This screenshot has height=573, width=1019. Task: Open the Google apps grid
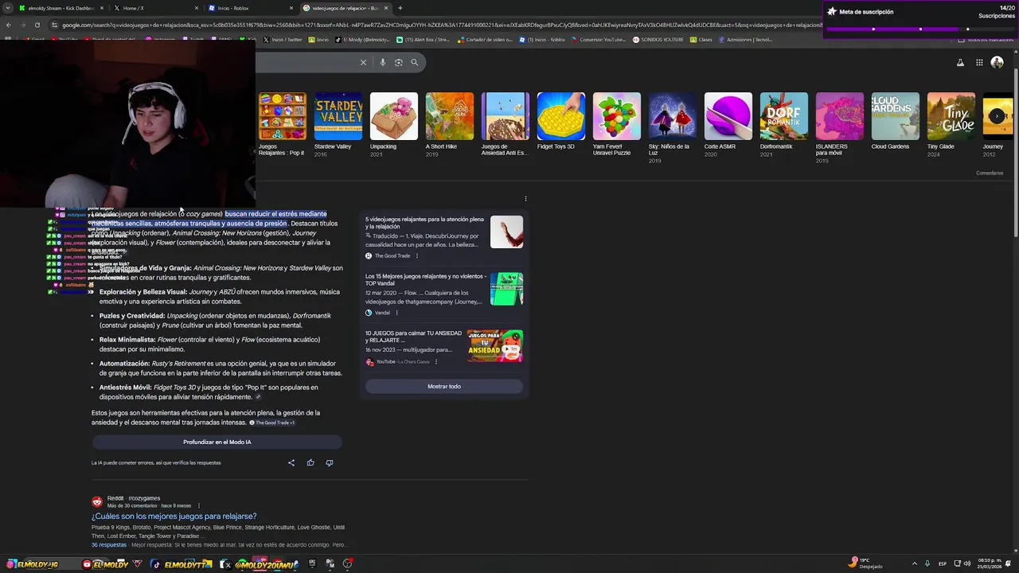click(979, 62)
